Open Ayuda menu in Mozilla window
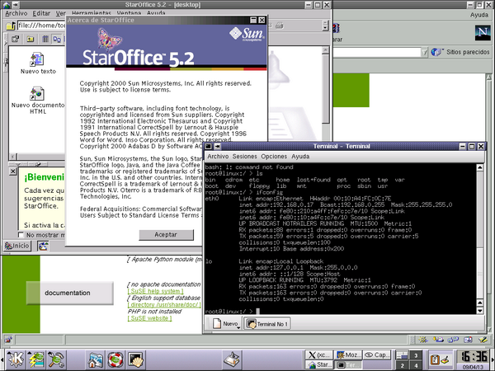Viewport: 495px width, 371px height. (x=478, y=15)
